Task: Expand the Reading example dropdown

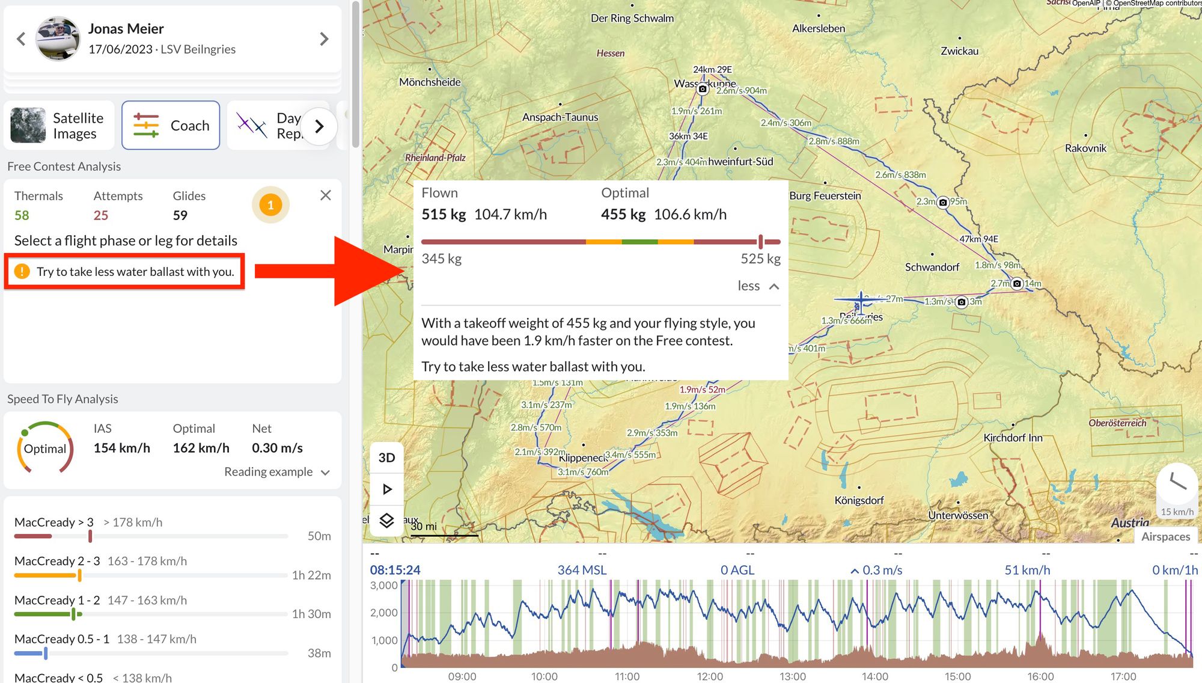Action: pyautogui.click(x=277, y=472)
